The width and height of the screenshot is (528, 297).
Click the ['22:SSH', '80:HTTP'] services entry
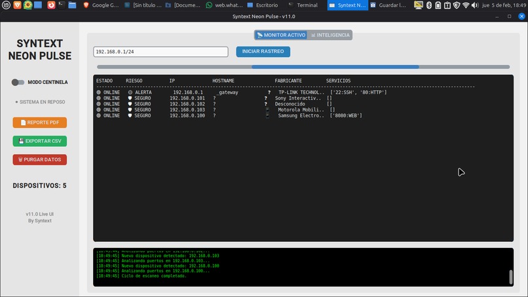(358, 92)
